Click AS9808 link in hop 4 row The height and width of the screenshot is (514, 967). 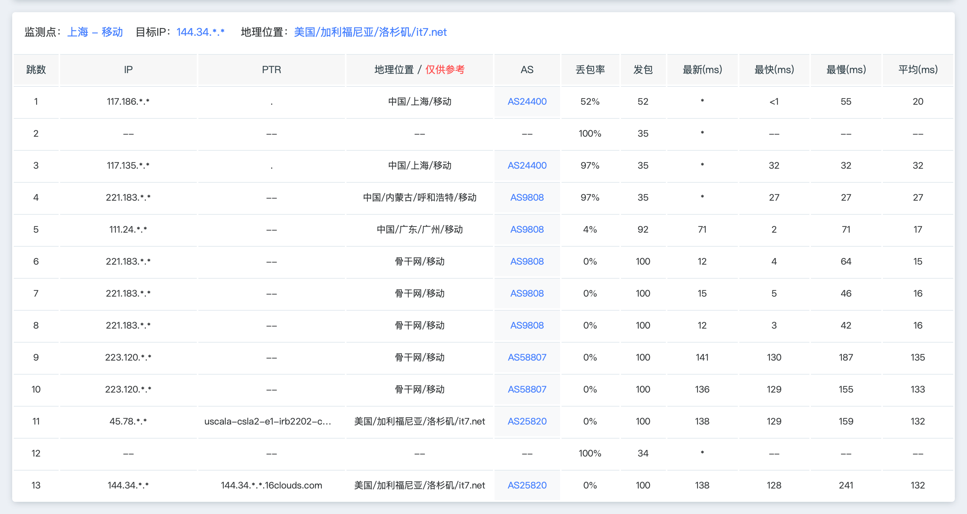[x=527, y=198]
